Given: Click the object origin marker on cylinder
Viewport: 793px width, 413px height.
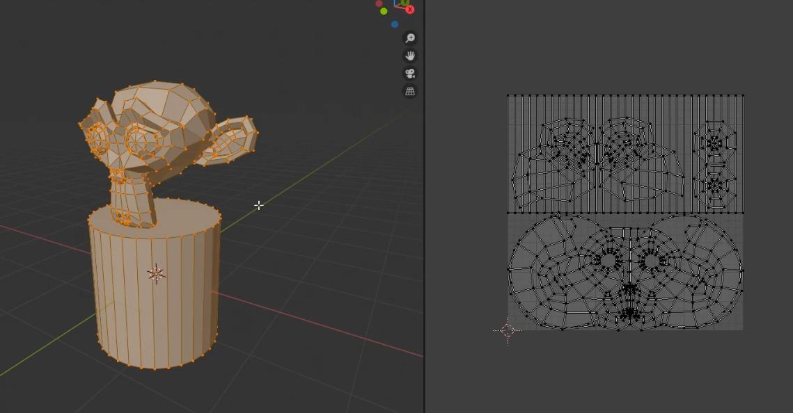Looking at the screenshot, I should (x=156, y=274).
